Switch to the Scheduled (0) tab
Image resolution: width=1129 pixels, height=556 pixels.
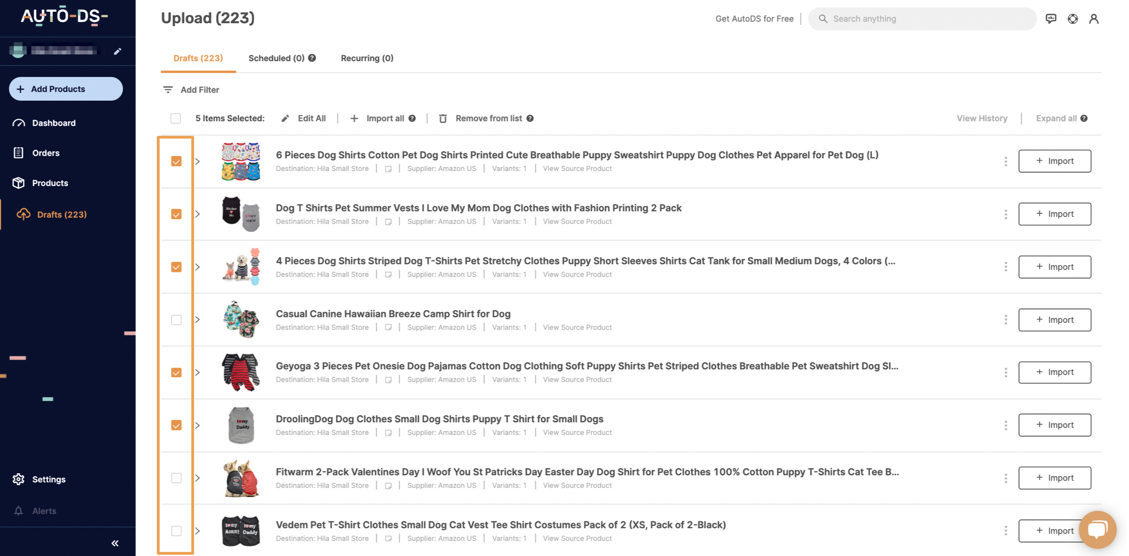click(276, 58)
